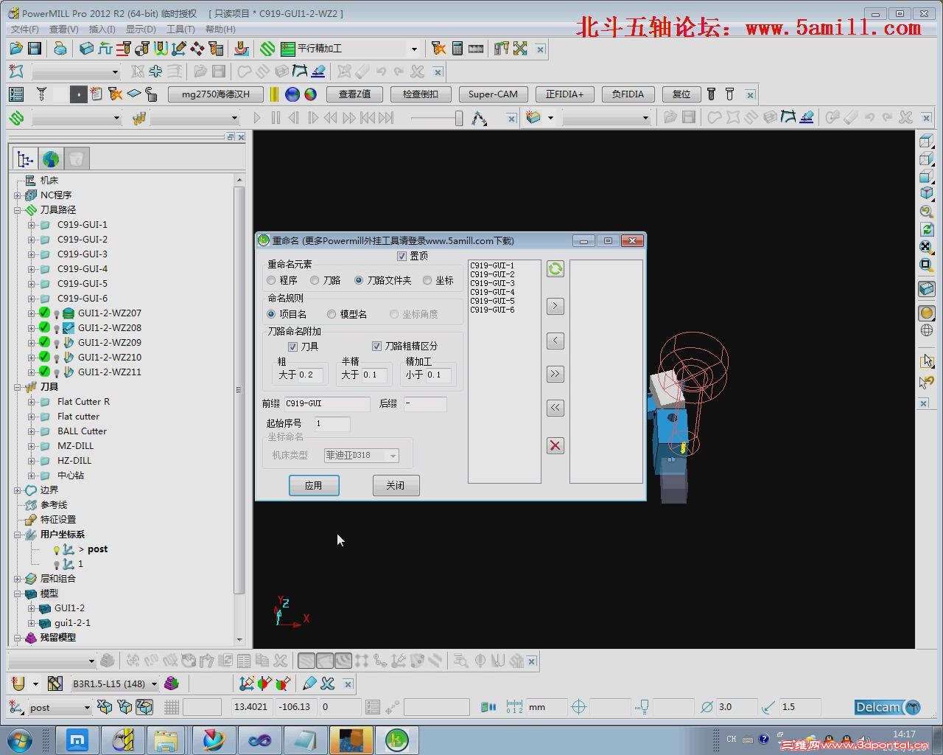Open the 平行精加工 strategy dropdown
This screenshot has height=755, width=943.
[x=414, y=49]
